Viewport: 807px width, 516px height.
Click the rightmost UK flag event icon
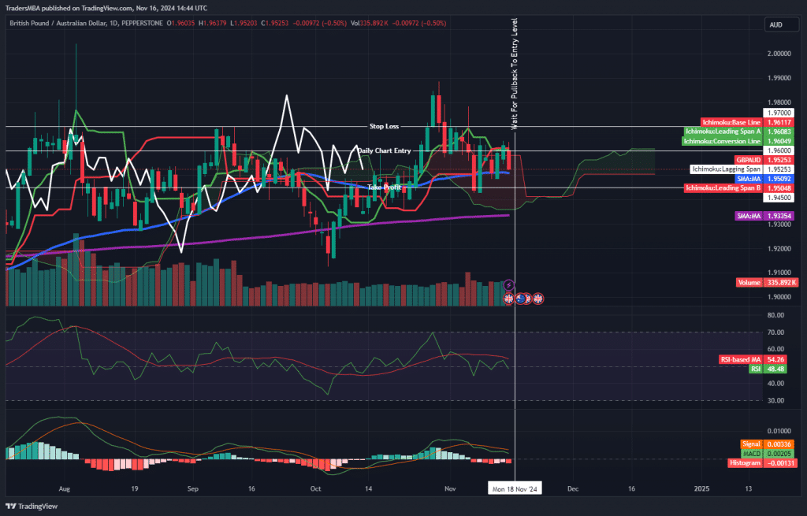[x=538, y=299]
